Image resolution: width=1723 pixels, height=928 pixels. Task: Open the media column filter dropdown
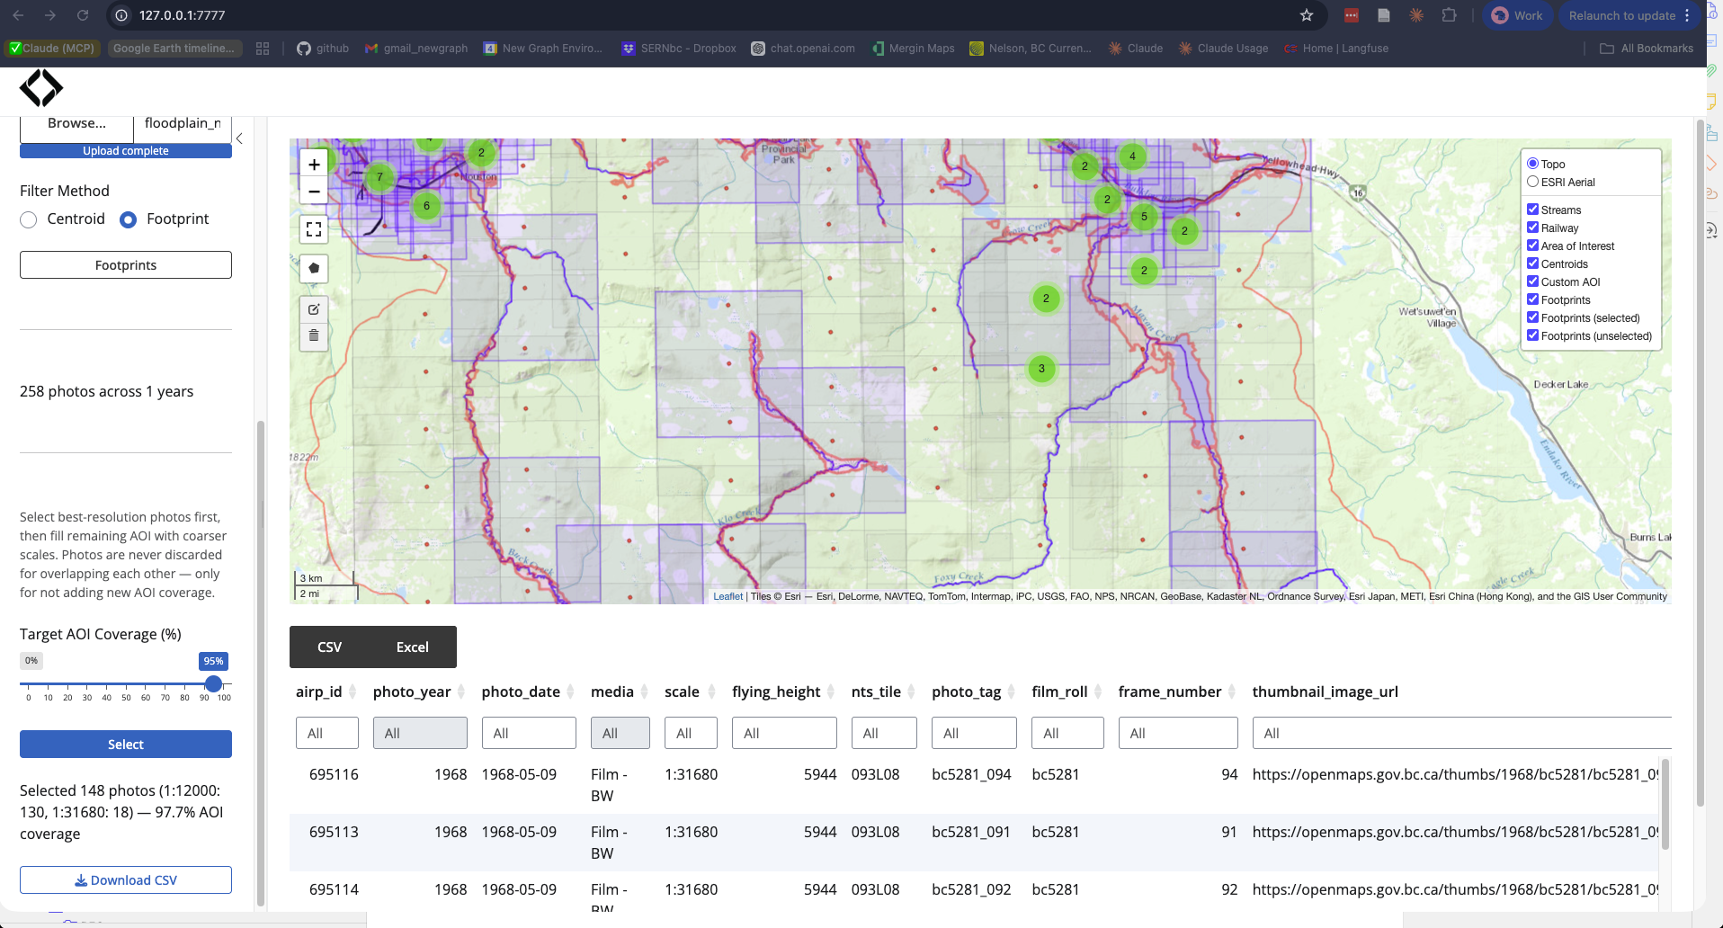click(x=620, y=733)
